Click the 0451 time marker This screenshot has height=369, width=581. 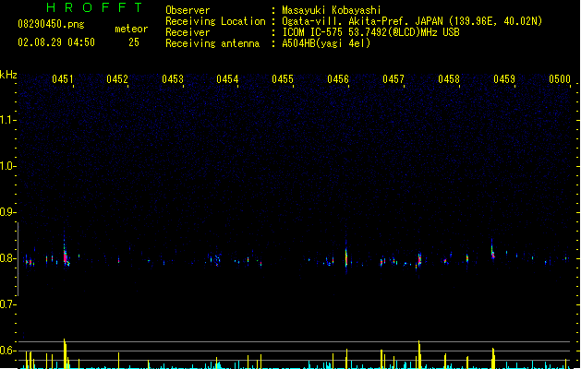click(x=62, y=79)
